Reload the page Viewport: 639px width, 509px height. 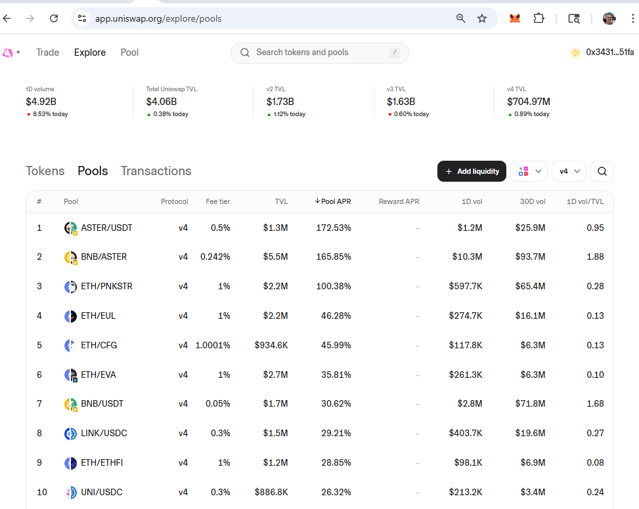click(54, 18)
